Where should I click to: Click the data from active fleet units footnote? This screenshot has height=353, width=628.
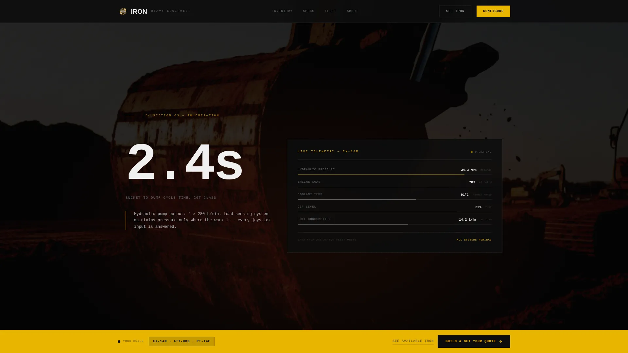[x=327, y=240]
